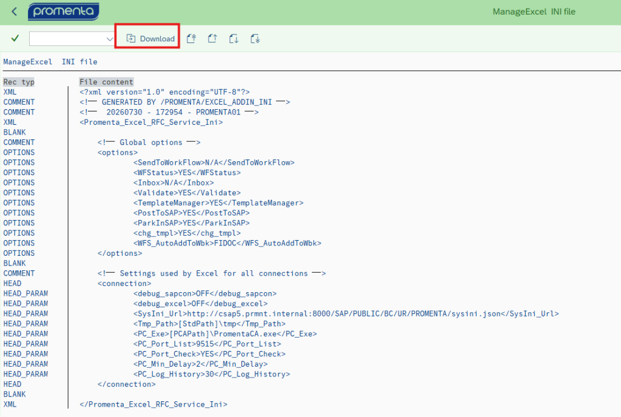Click the Promenta logo
This screenshot has height=417, width=621.
coord(63,12)
